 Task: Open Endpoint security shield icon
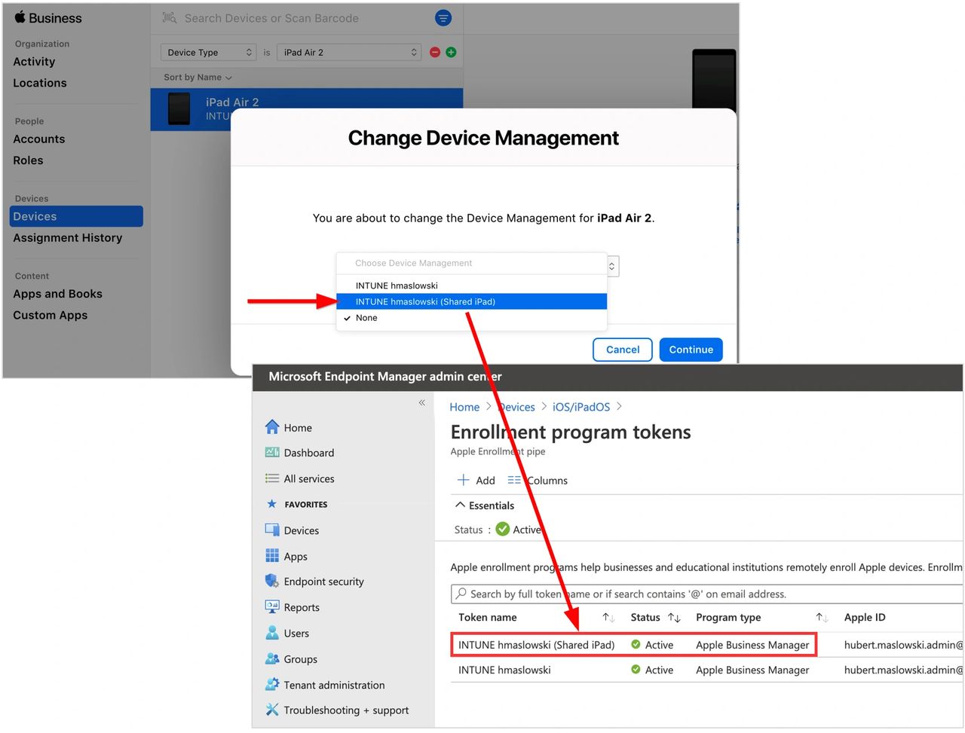click(272, 581)
